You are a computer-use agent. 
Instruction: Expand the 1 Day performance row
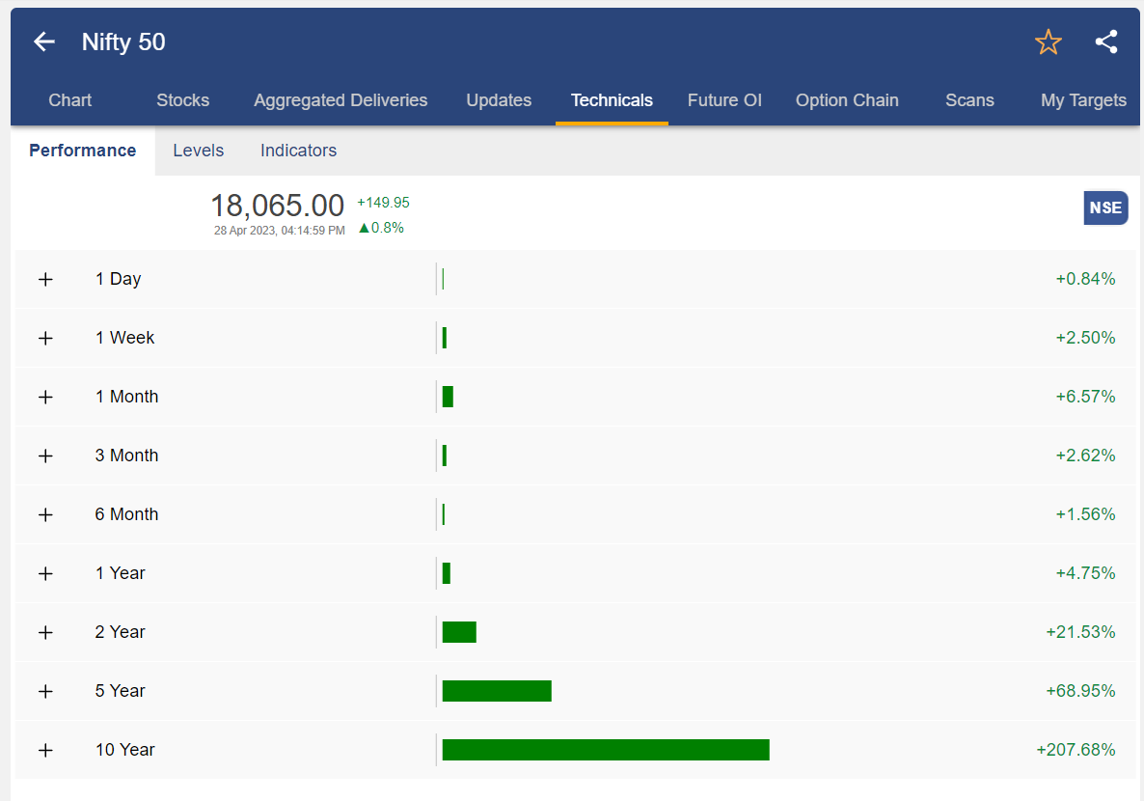[45, 279]
